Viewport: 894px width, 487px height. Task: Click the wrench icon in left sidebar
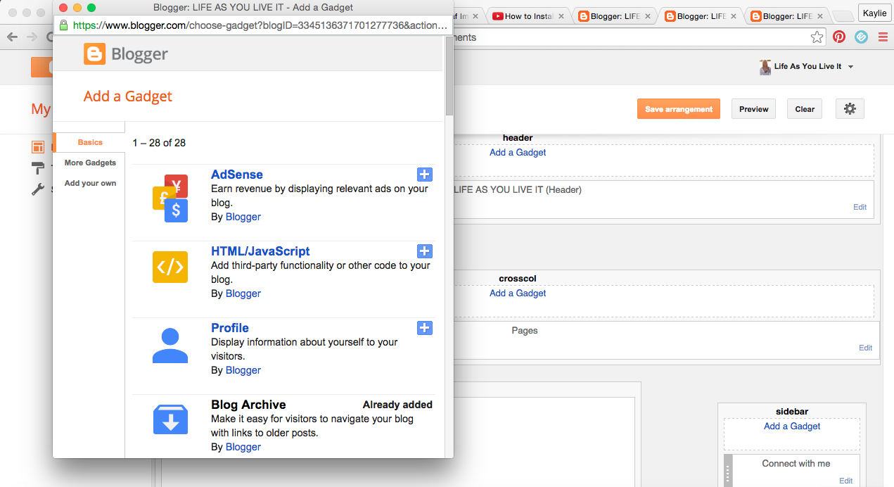tap(38, 189)
